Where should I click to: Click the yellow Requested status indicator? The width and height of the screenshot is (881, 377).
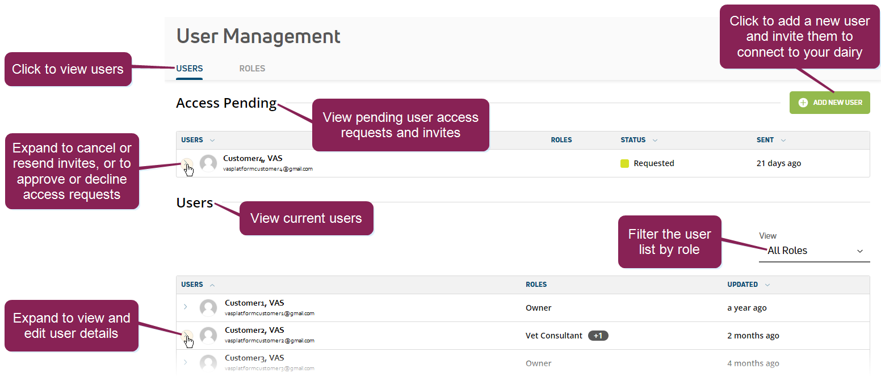[x=624, y=163]
